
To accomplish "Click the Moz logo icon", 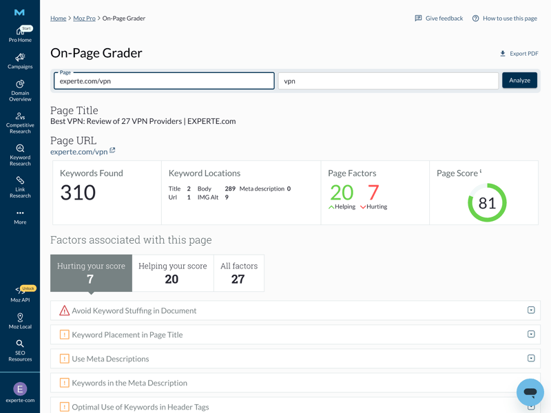I will tap(20, 12).
